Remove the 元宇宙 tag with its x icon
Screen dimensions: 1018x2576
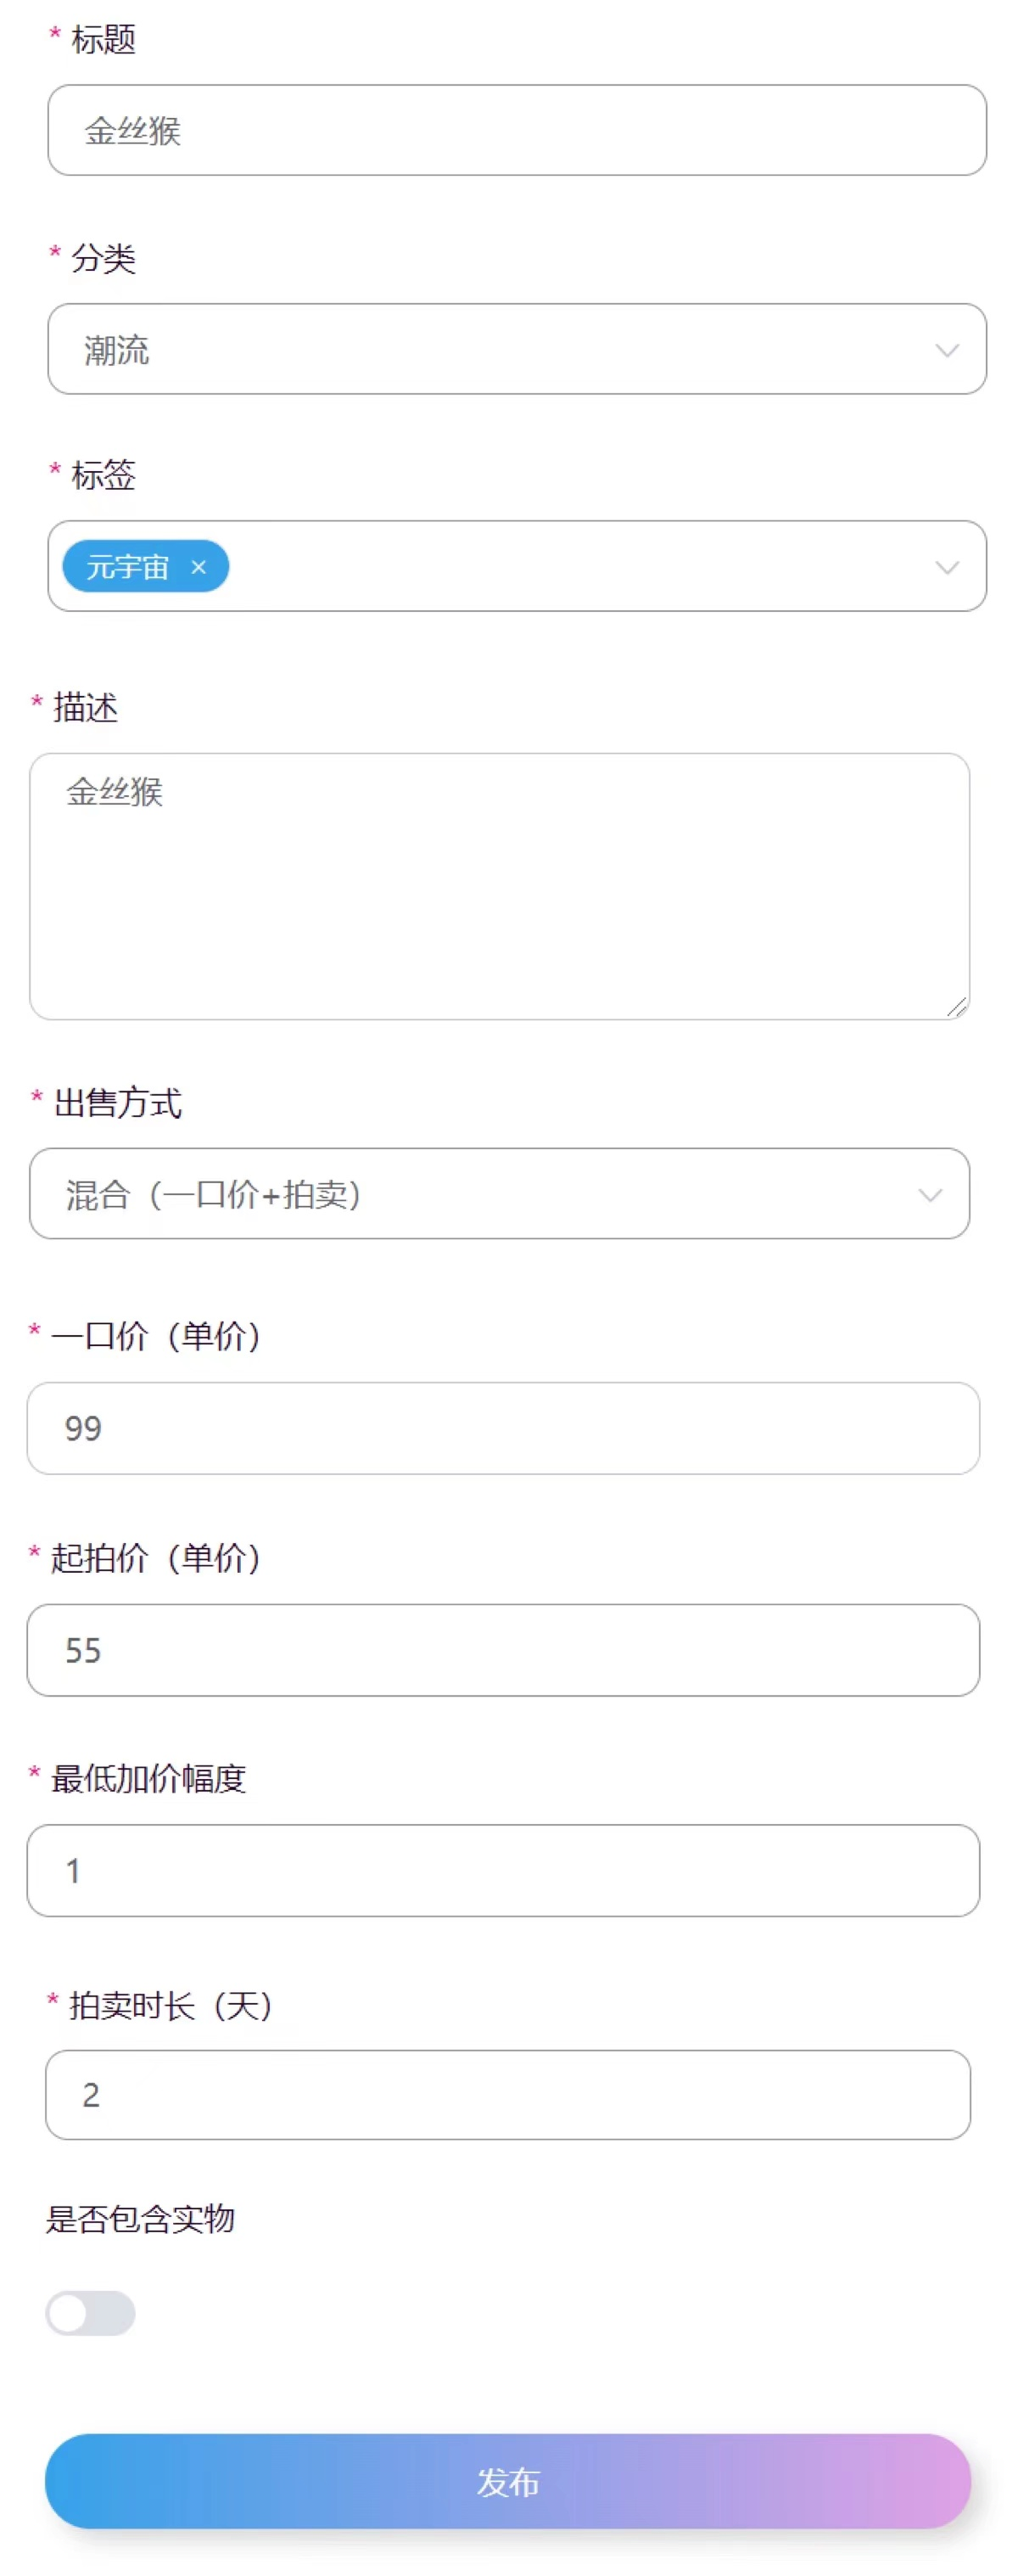[198, 567]
